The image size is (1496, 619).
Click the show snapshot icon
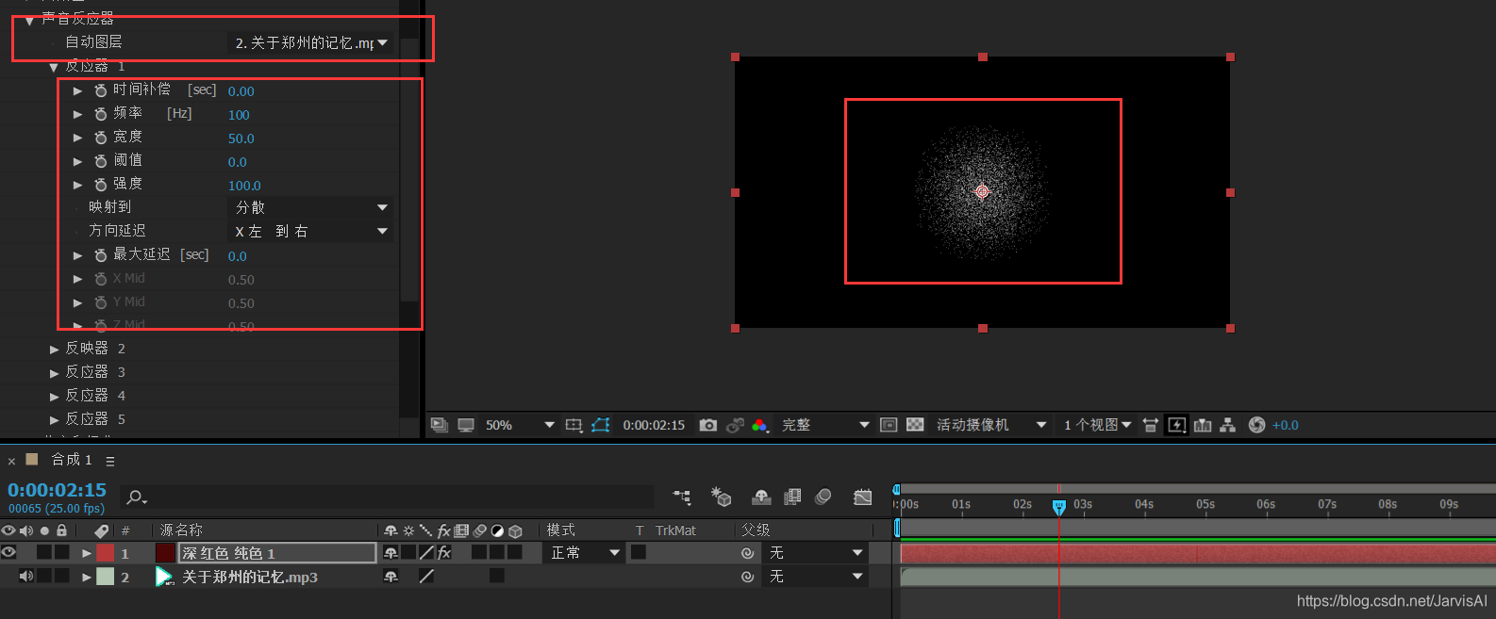pos(735,425)
